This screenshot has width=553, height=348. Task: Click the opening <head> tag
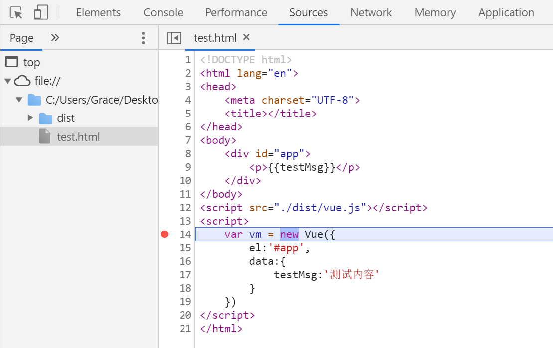tap(218, 87)
